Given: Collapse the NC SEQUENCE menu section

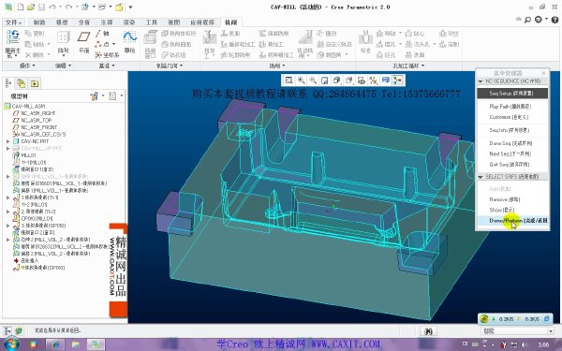Looking at the screenshot, I should [x=481, y=81].
